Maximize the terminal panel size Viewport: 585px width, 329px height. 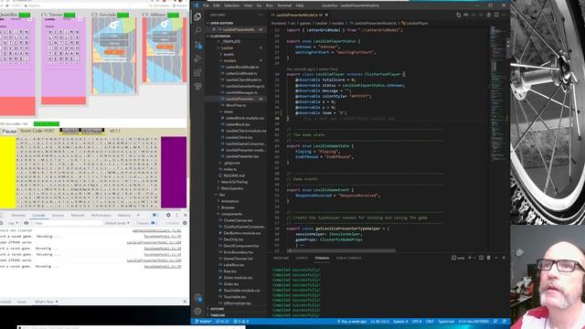(496, 258)
